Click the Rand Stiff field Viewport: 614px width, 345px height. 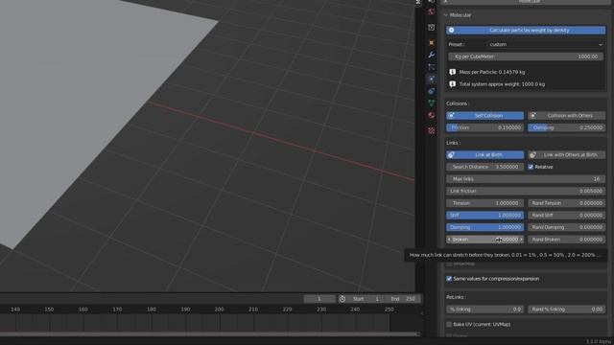pos(566,215)
